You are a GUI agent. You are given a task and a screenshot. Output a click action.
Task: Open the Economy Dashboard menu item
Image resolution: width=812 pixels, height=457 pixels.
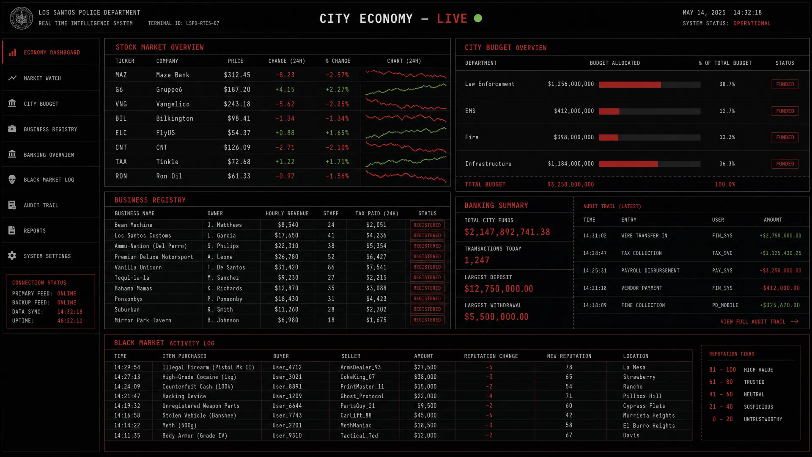[51, 52]
